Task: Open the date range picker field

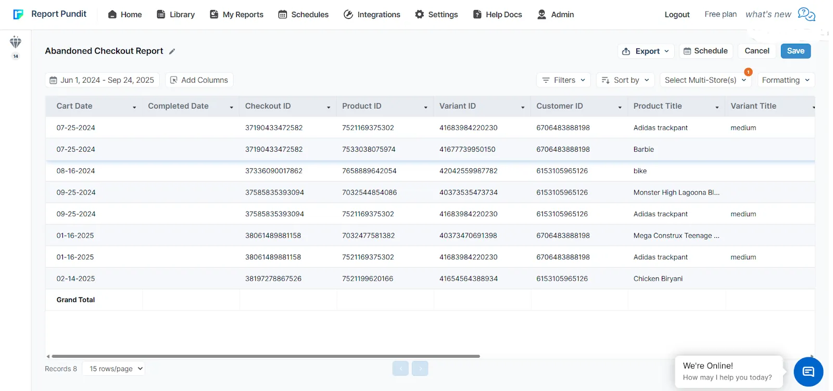Action: [103, 80]
